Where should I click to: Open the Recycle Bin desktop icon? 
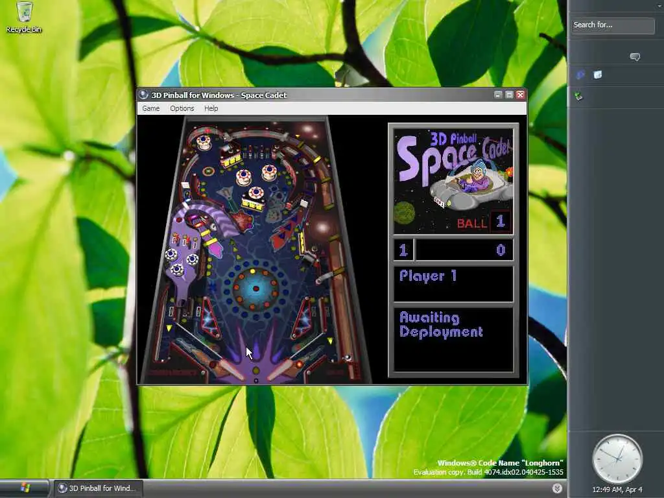[24, 17]
